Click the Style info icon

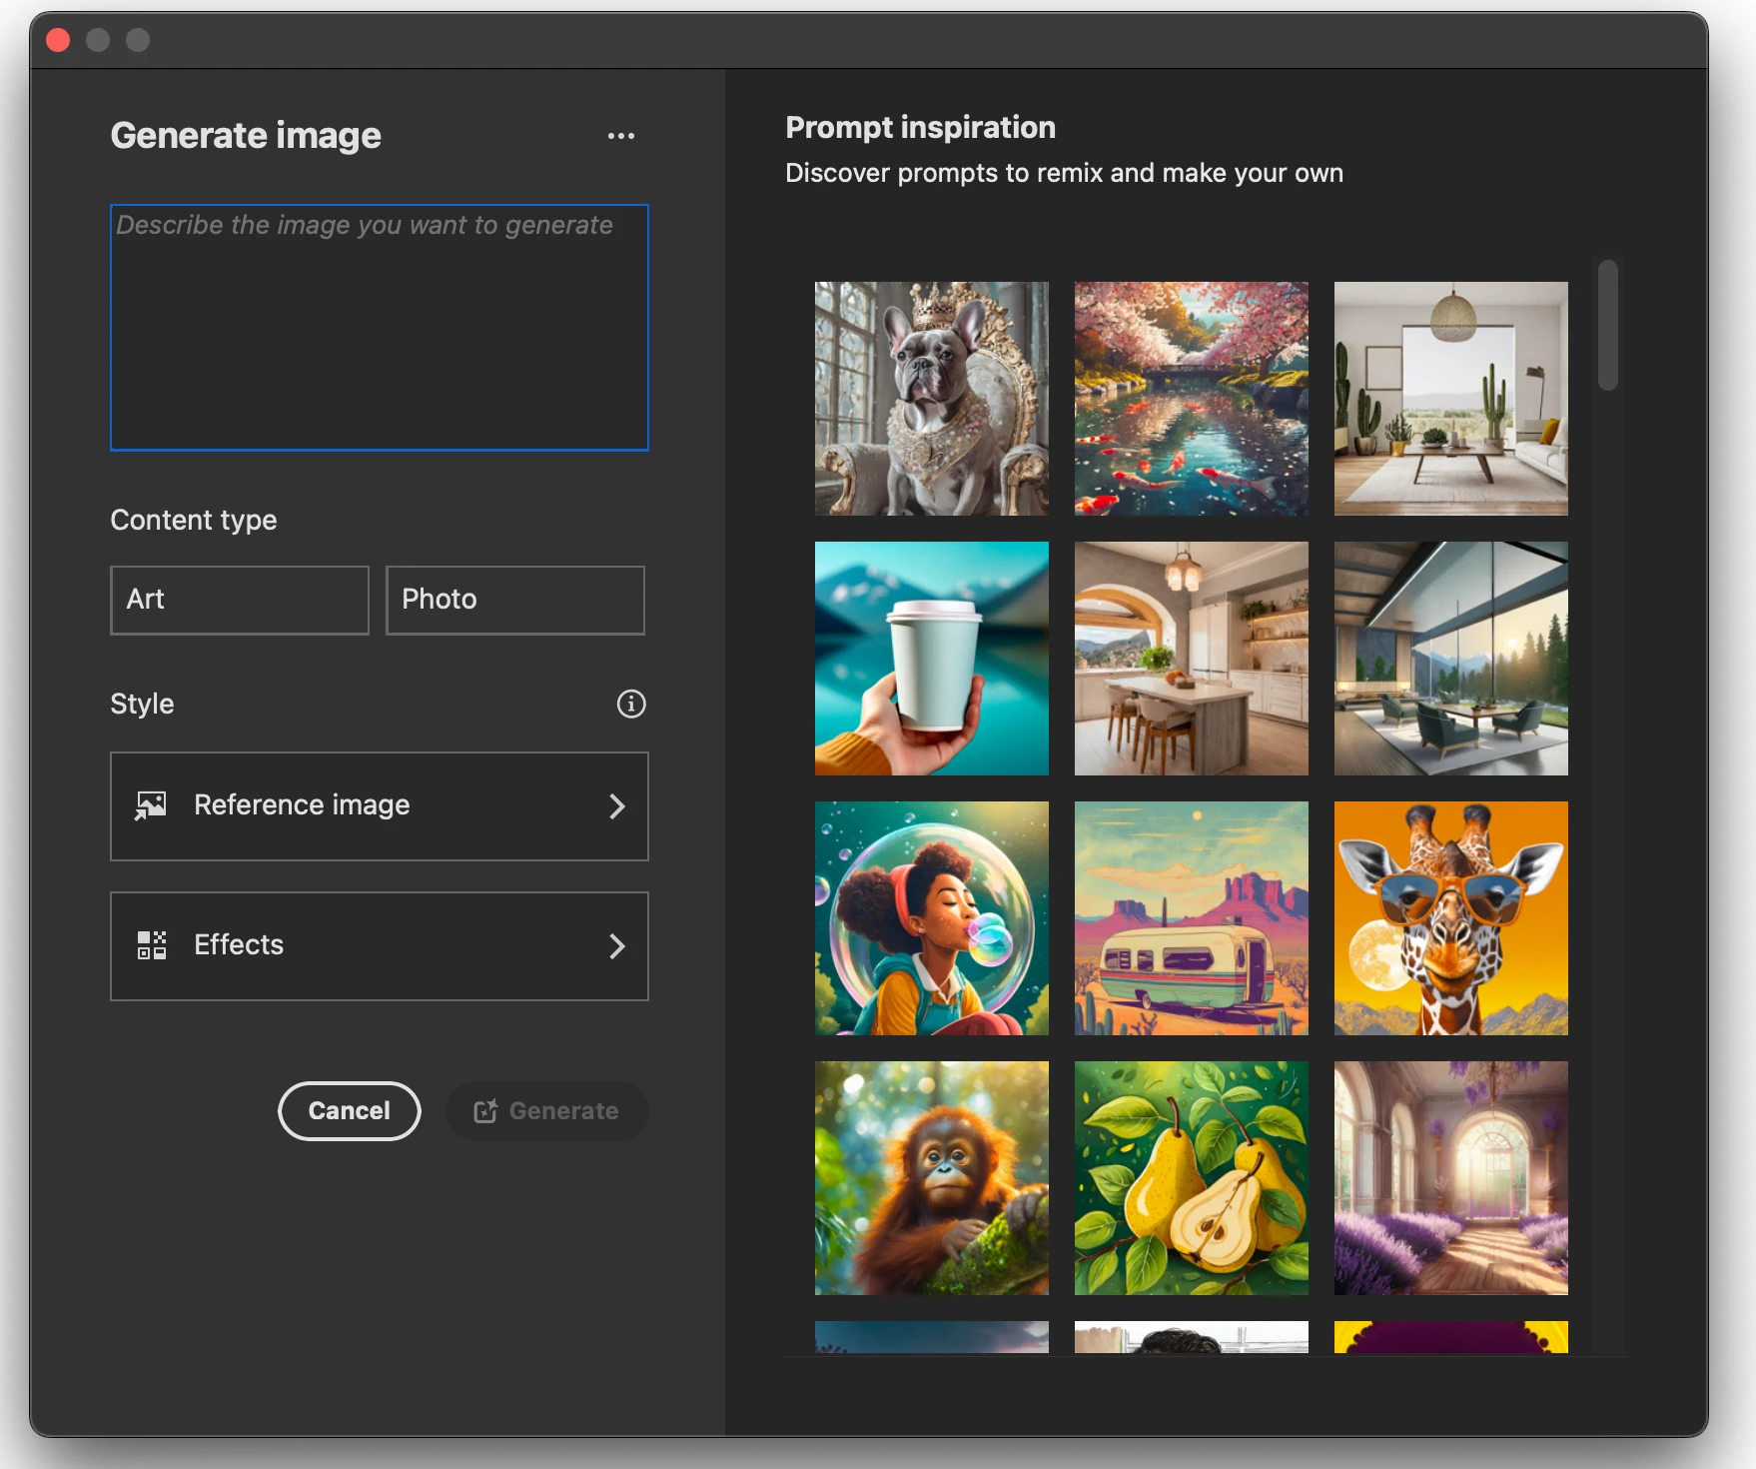pyautogui.click(x=631, y=704)
